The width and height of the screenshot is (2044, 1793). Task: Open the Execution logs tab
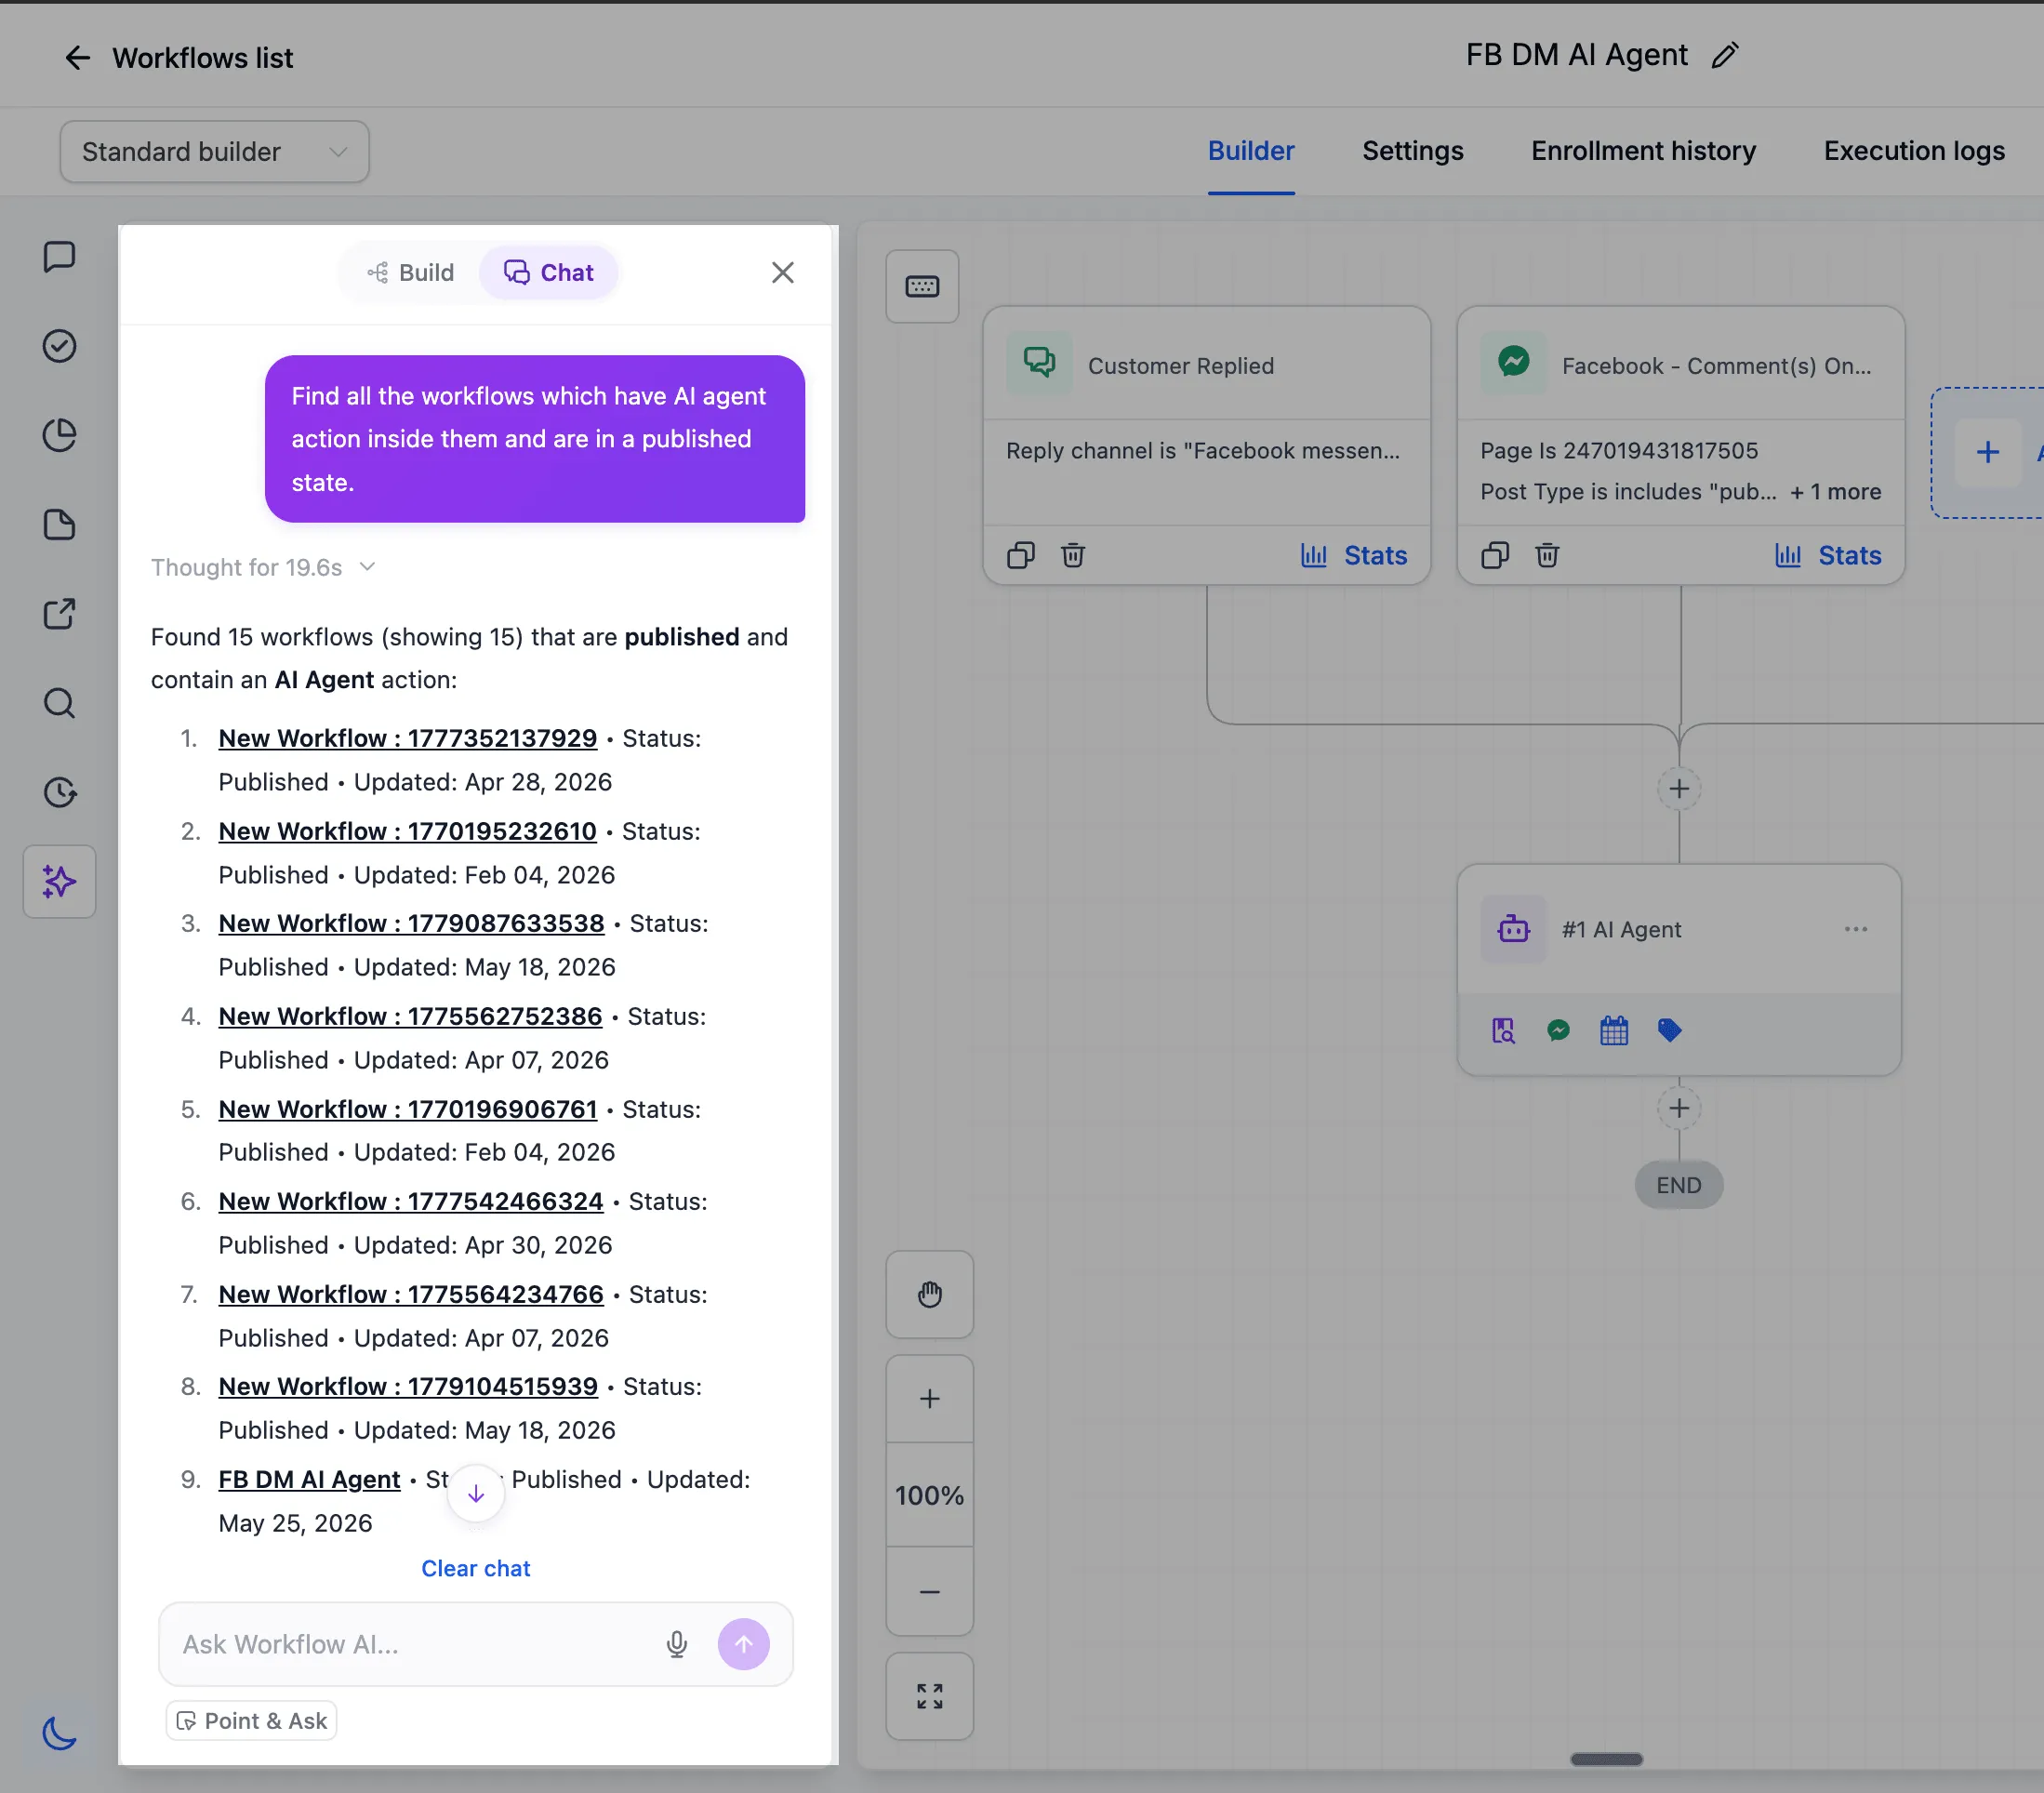click(x=1914, y=151)
